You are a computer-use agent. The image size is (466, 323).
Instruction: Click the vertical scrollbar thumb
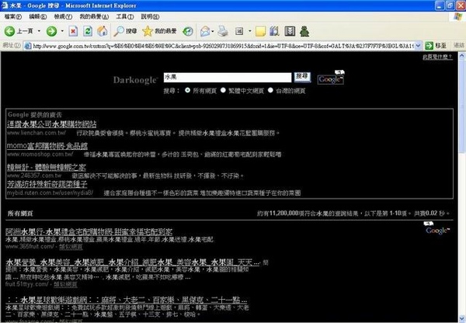point(462,106)
